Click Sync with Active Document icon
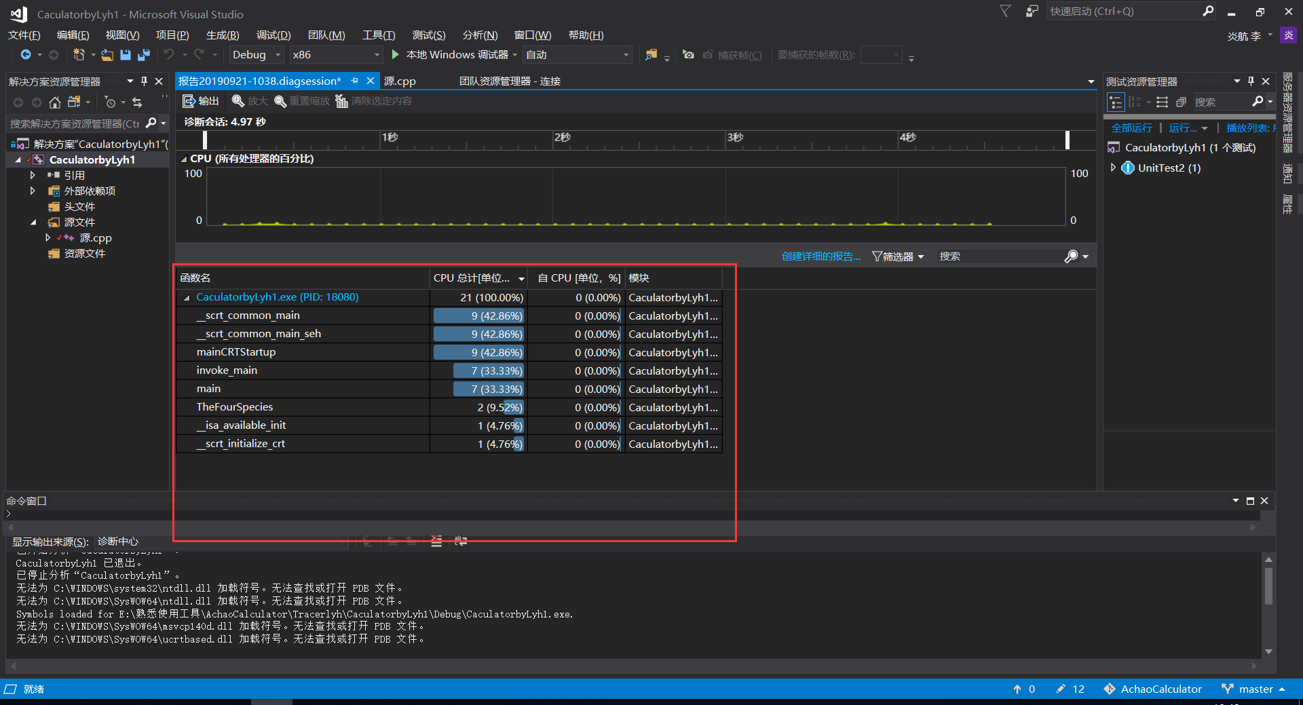The height and width of the screenshot is (705, 1303). 137,102
